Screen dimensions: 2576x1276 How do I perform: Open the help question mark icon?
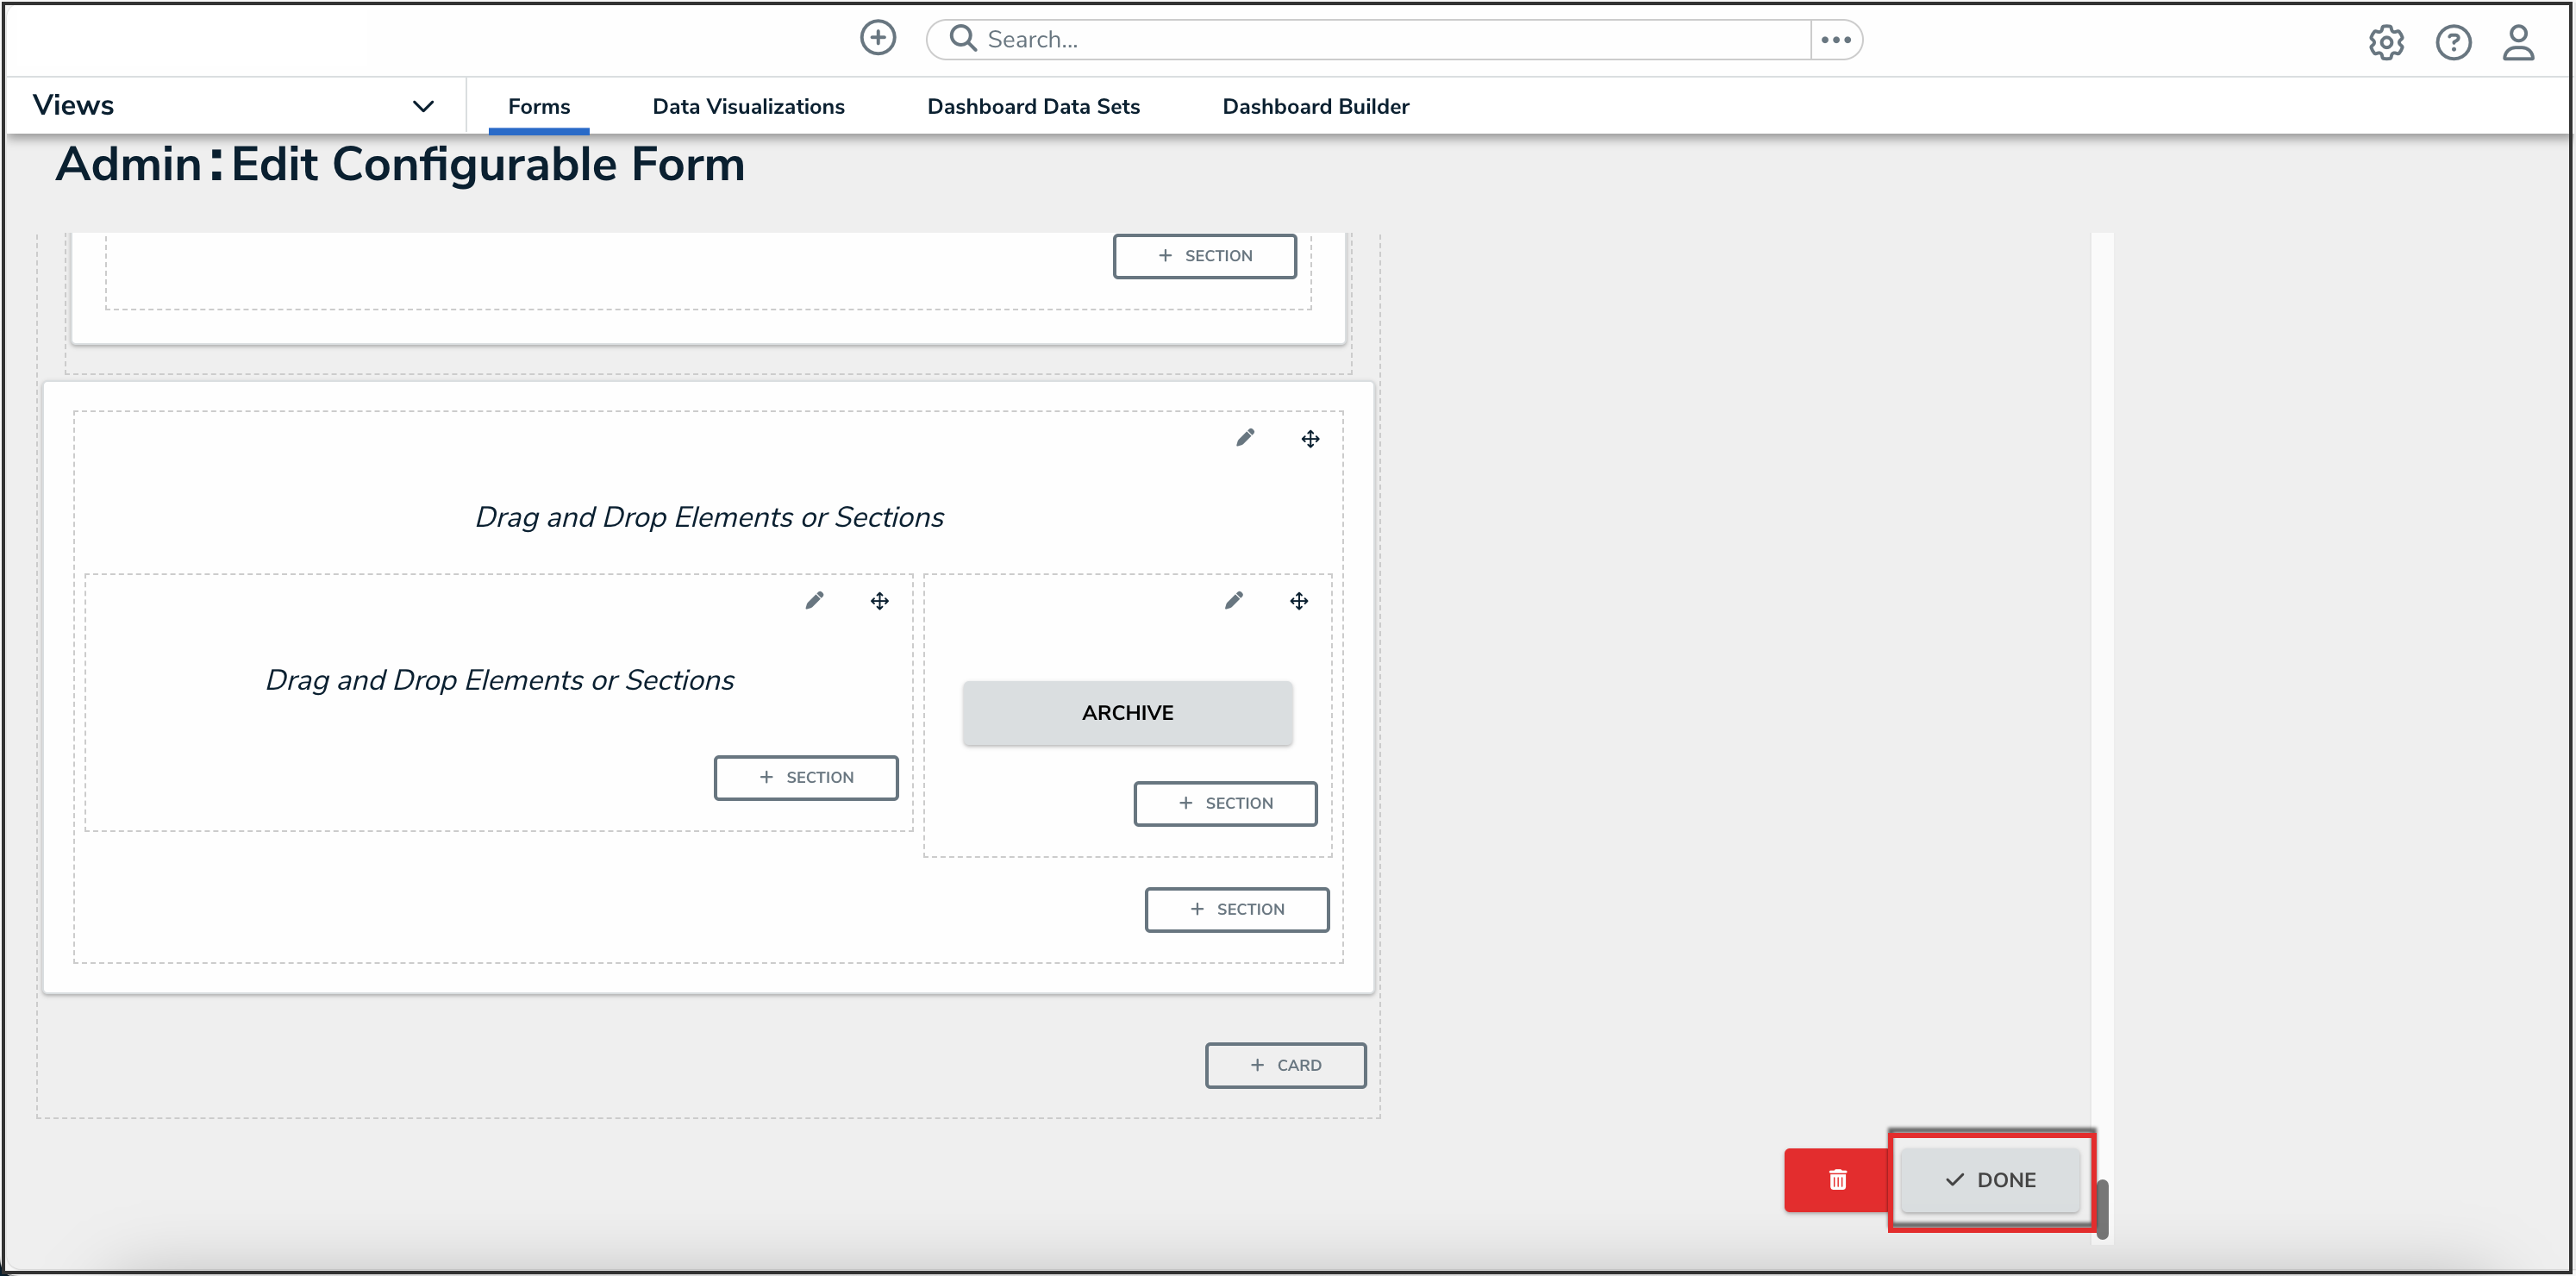[2452, 42]
